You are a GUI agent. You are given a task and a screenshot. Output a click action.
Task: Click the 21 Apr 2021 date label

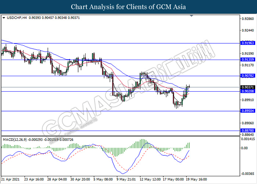point(10,179)
